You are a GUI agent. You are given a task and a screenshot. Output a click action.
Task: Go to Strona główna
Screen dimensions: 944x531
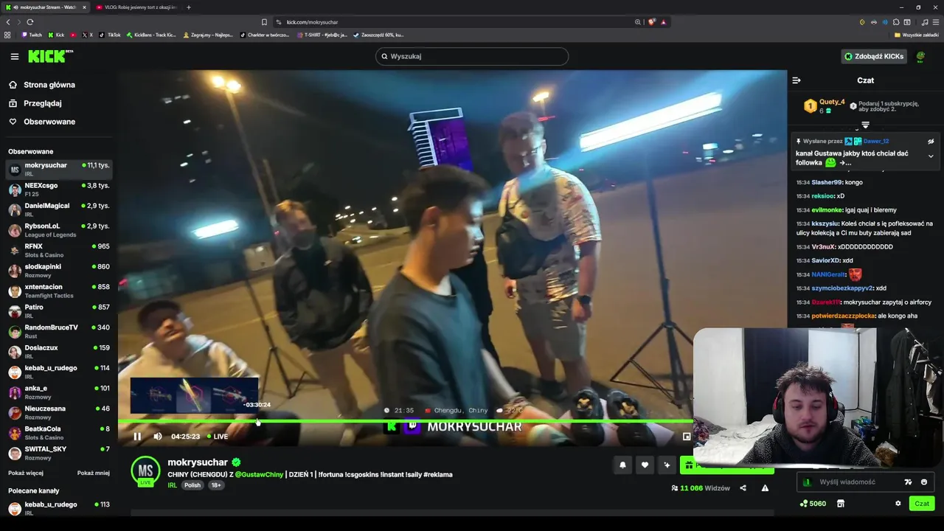coord(42,85)
